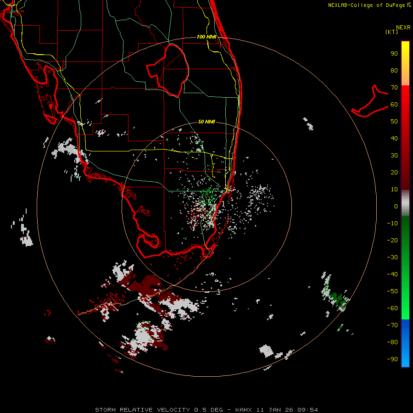Click the 40 knot scale label
Image resolution: width=413 pixels, height=413 pixels.
[394, 139]
